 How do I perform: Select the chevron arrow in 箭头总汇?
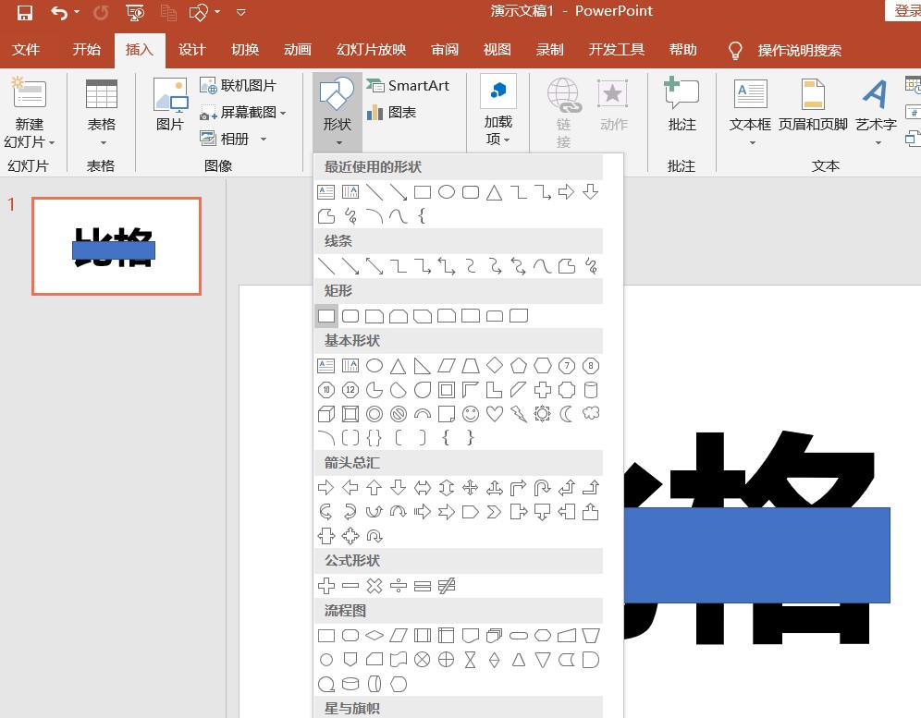pyautogui.click(x=495, y=512)
